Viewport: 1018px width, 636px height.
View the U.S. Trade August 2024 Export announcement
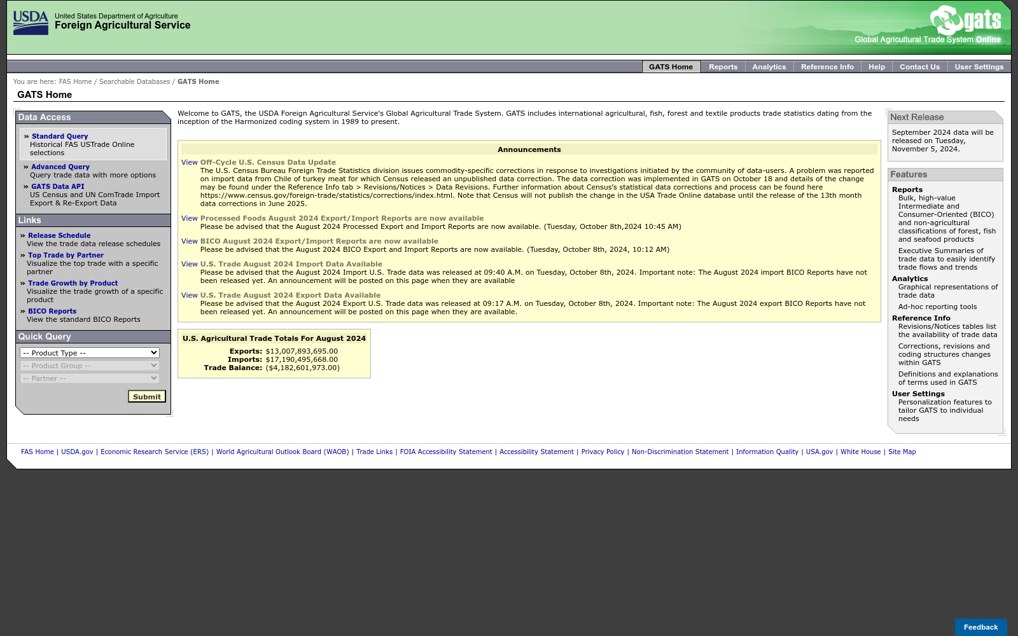click(x=190, y=296)
